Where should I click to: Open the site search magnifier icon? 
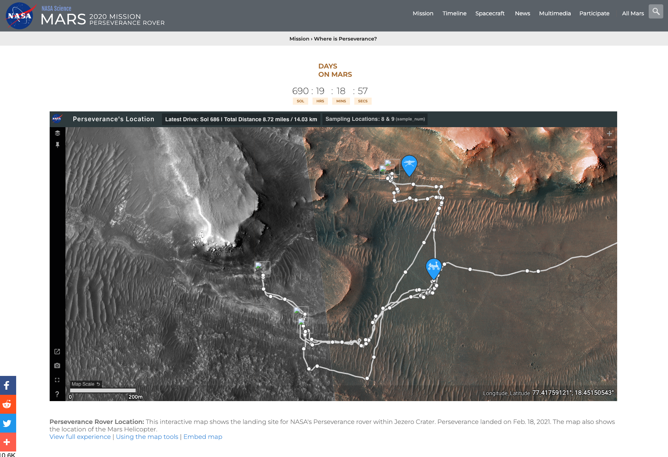[x=656, y=11]
